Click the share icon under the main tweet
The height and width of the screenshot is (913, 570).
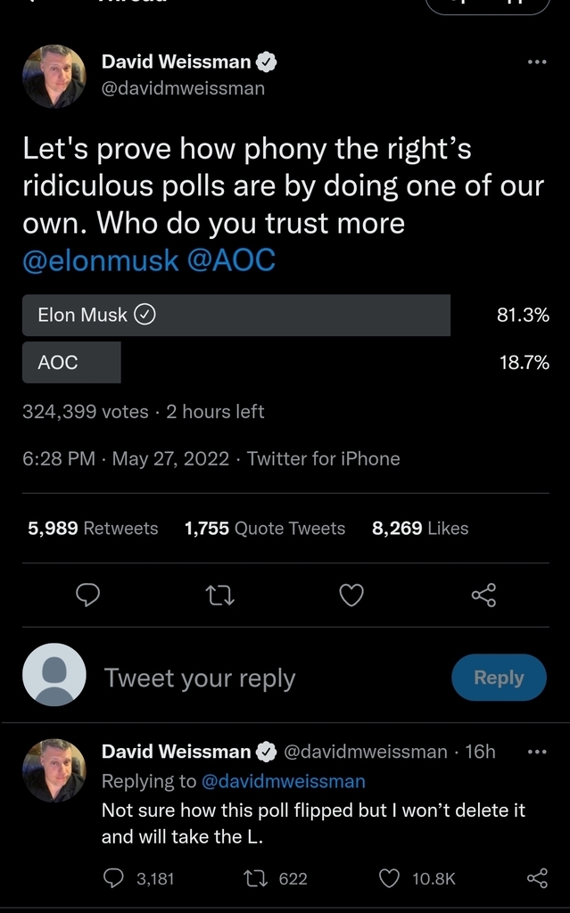pyautogui.click(x=483, y=595)
